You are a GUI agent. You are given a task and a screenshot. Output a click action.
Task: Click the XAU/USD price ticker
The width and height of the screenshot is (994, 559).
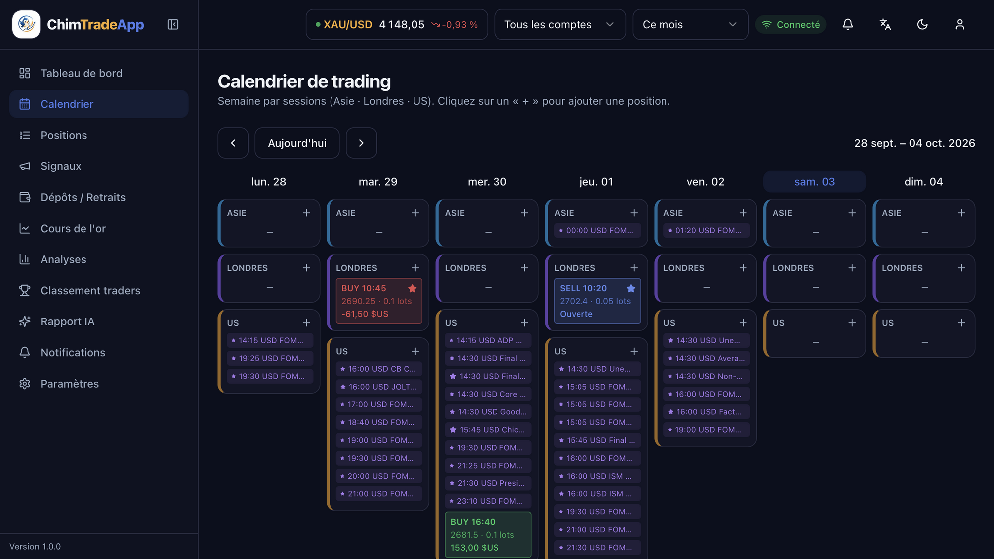click(397, 24)
